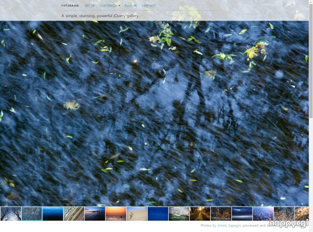Click the 'A simple, stunning, powerful jQuery gallery.' tagline

[100, 16]
